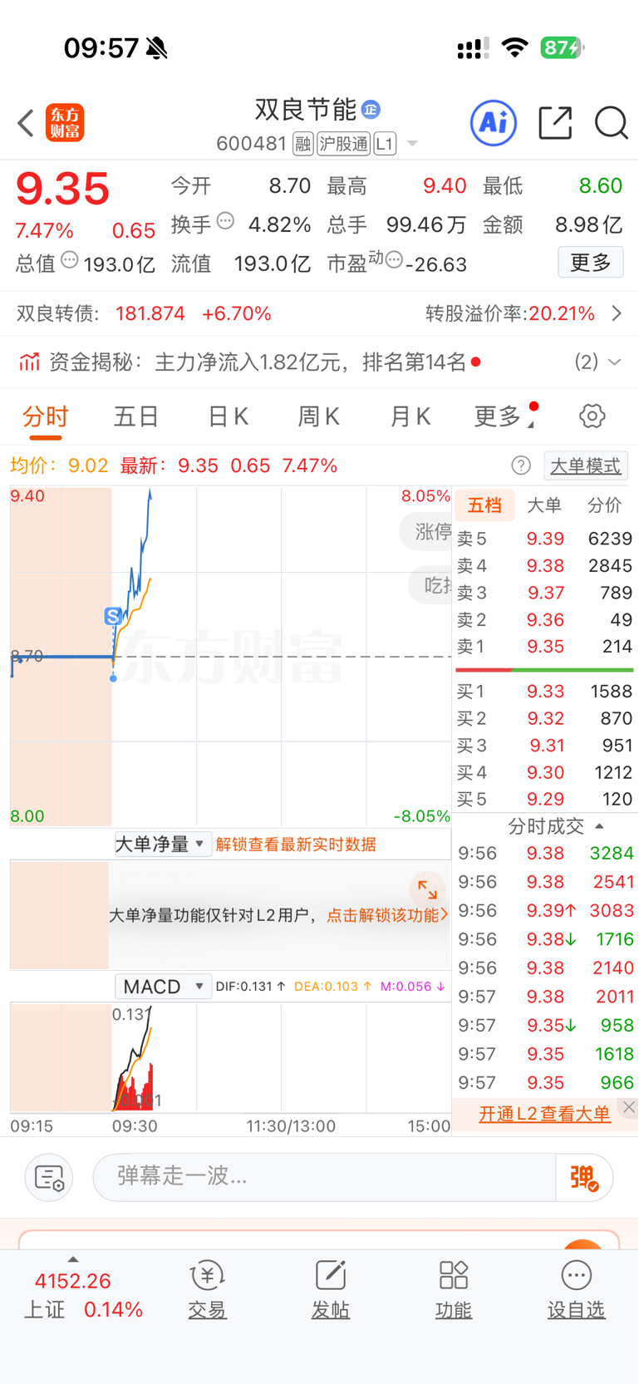Tap the 涨停 chart label
639x1384 pixels.
pyautogui.click(x=427, y=531)
